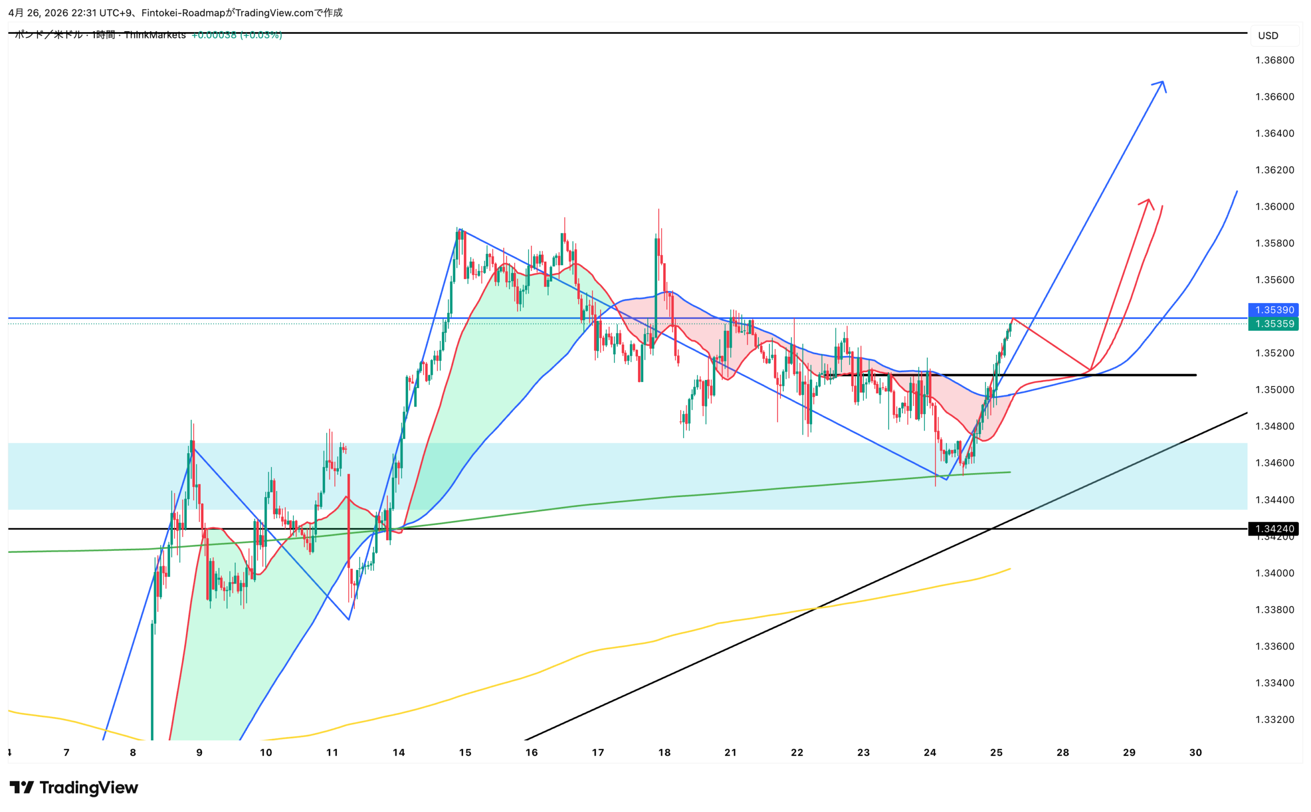The height and width of the screenshot is (812, 1311).
Task: Click the chart creation timestamp header text
Action: 175,12
